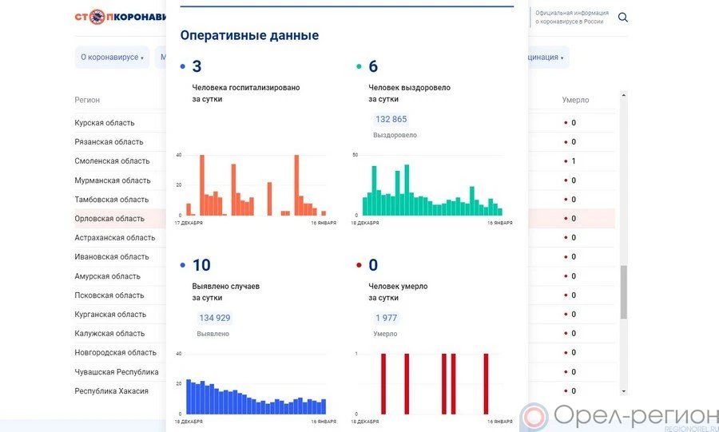Click the orange hospitalizations bar chart
This screenshot has width=719, height=432.
click(x=251, y=186)
